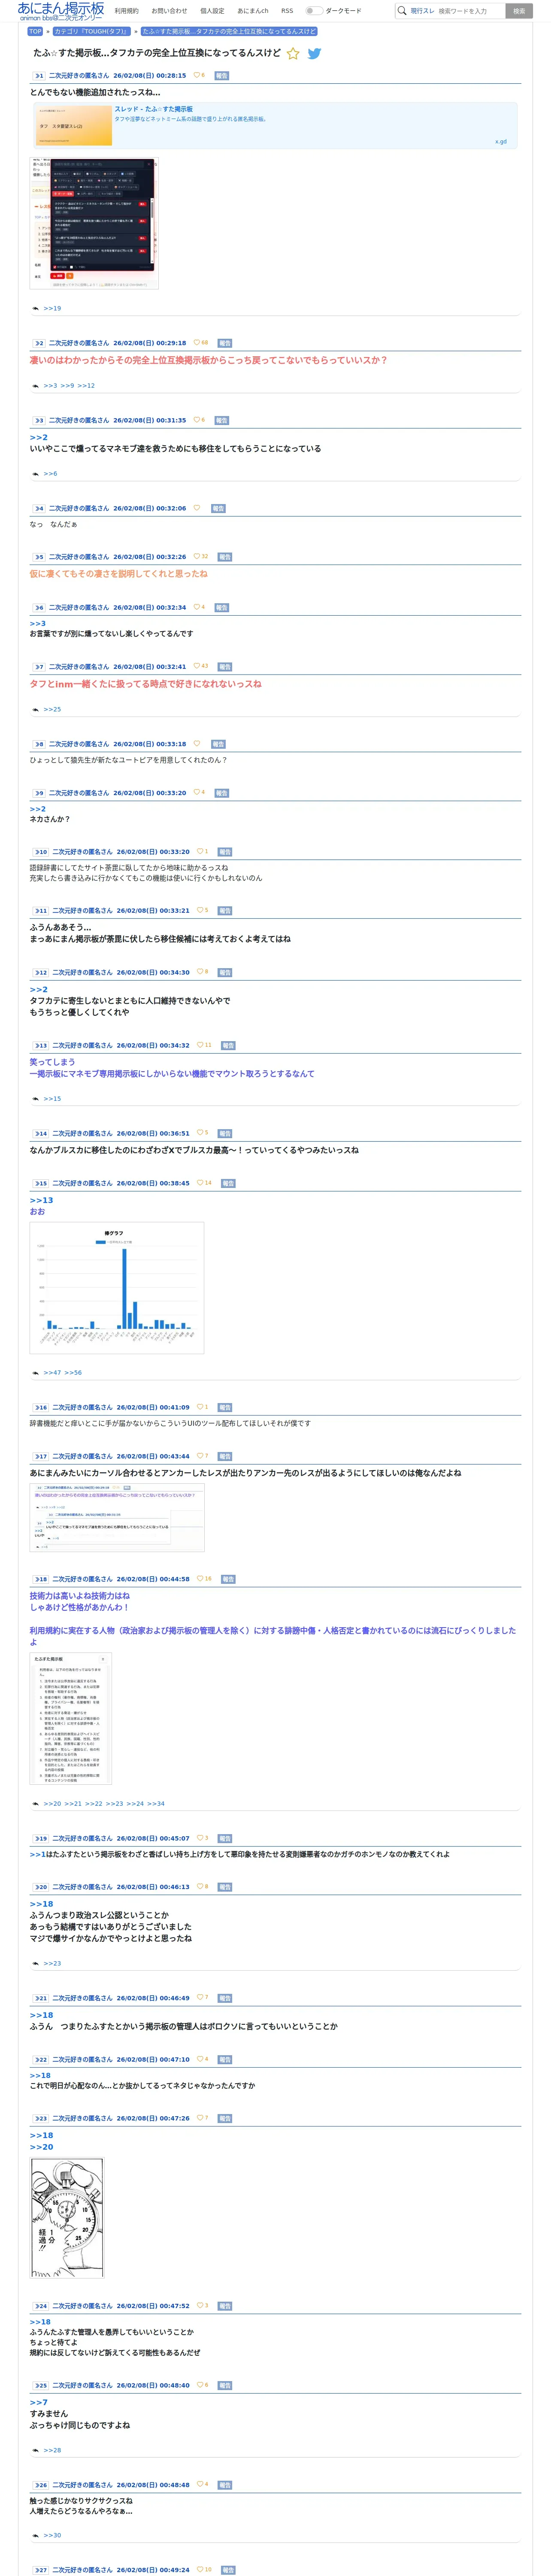Viewport: 551px width, 2576px height.
Task: Like post 13 with the heart showing 11
Action: 200,1045
